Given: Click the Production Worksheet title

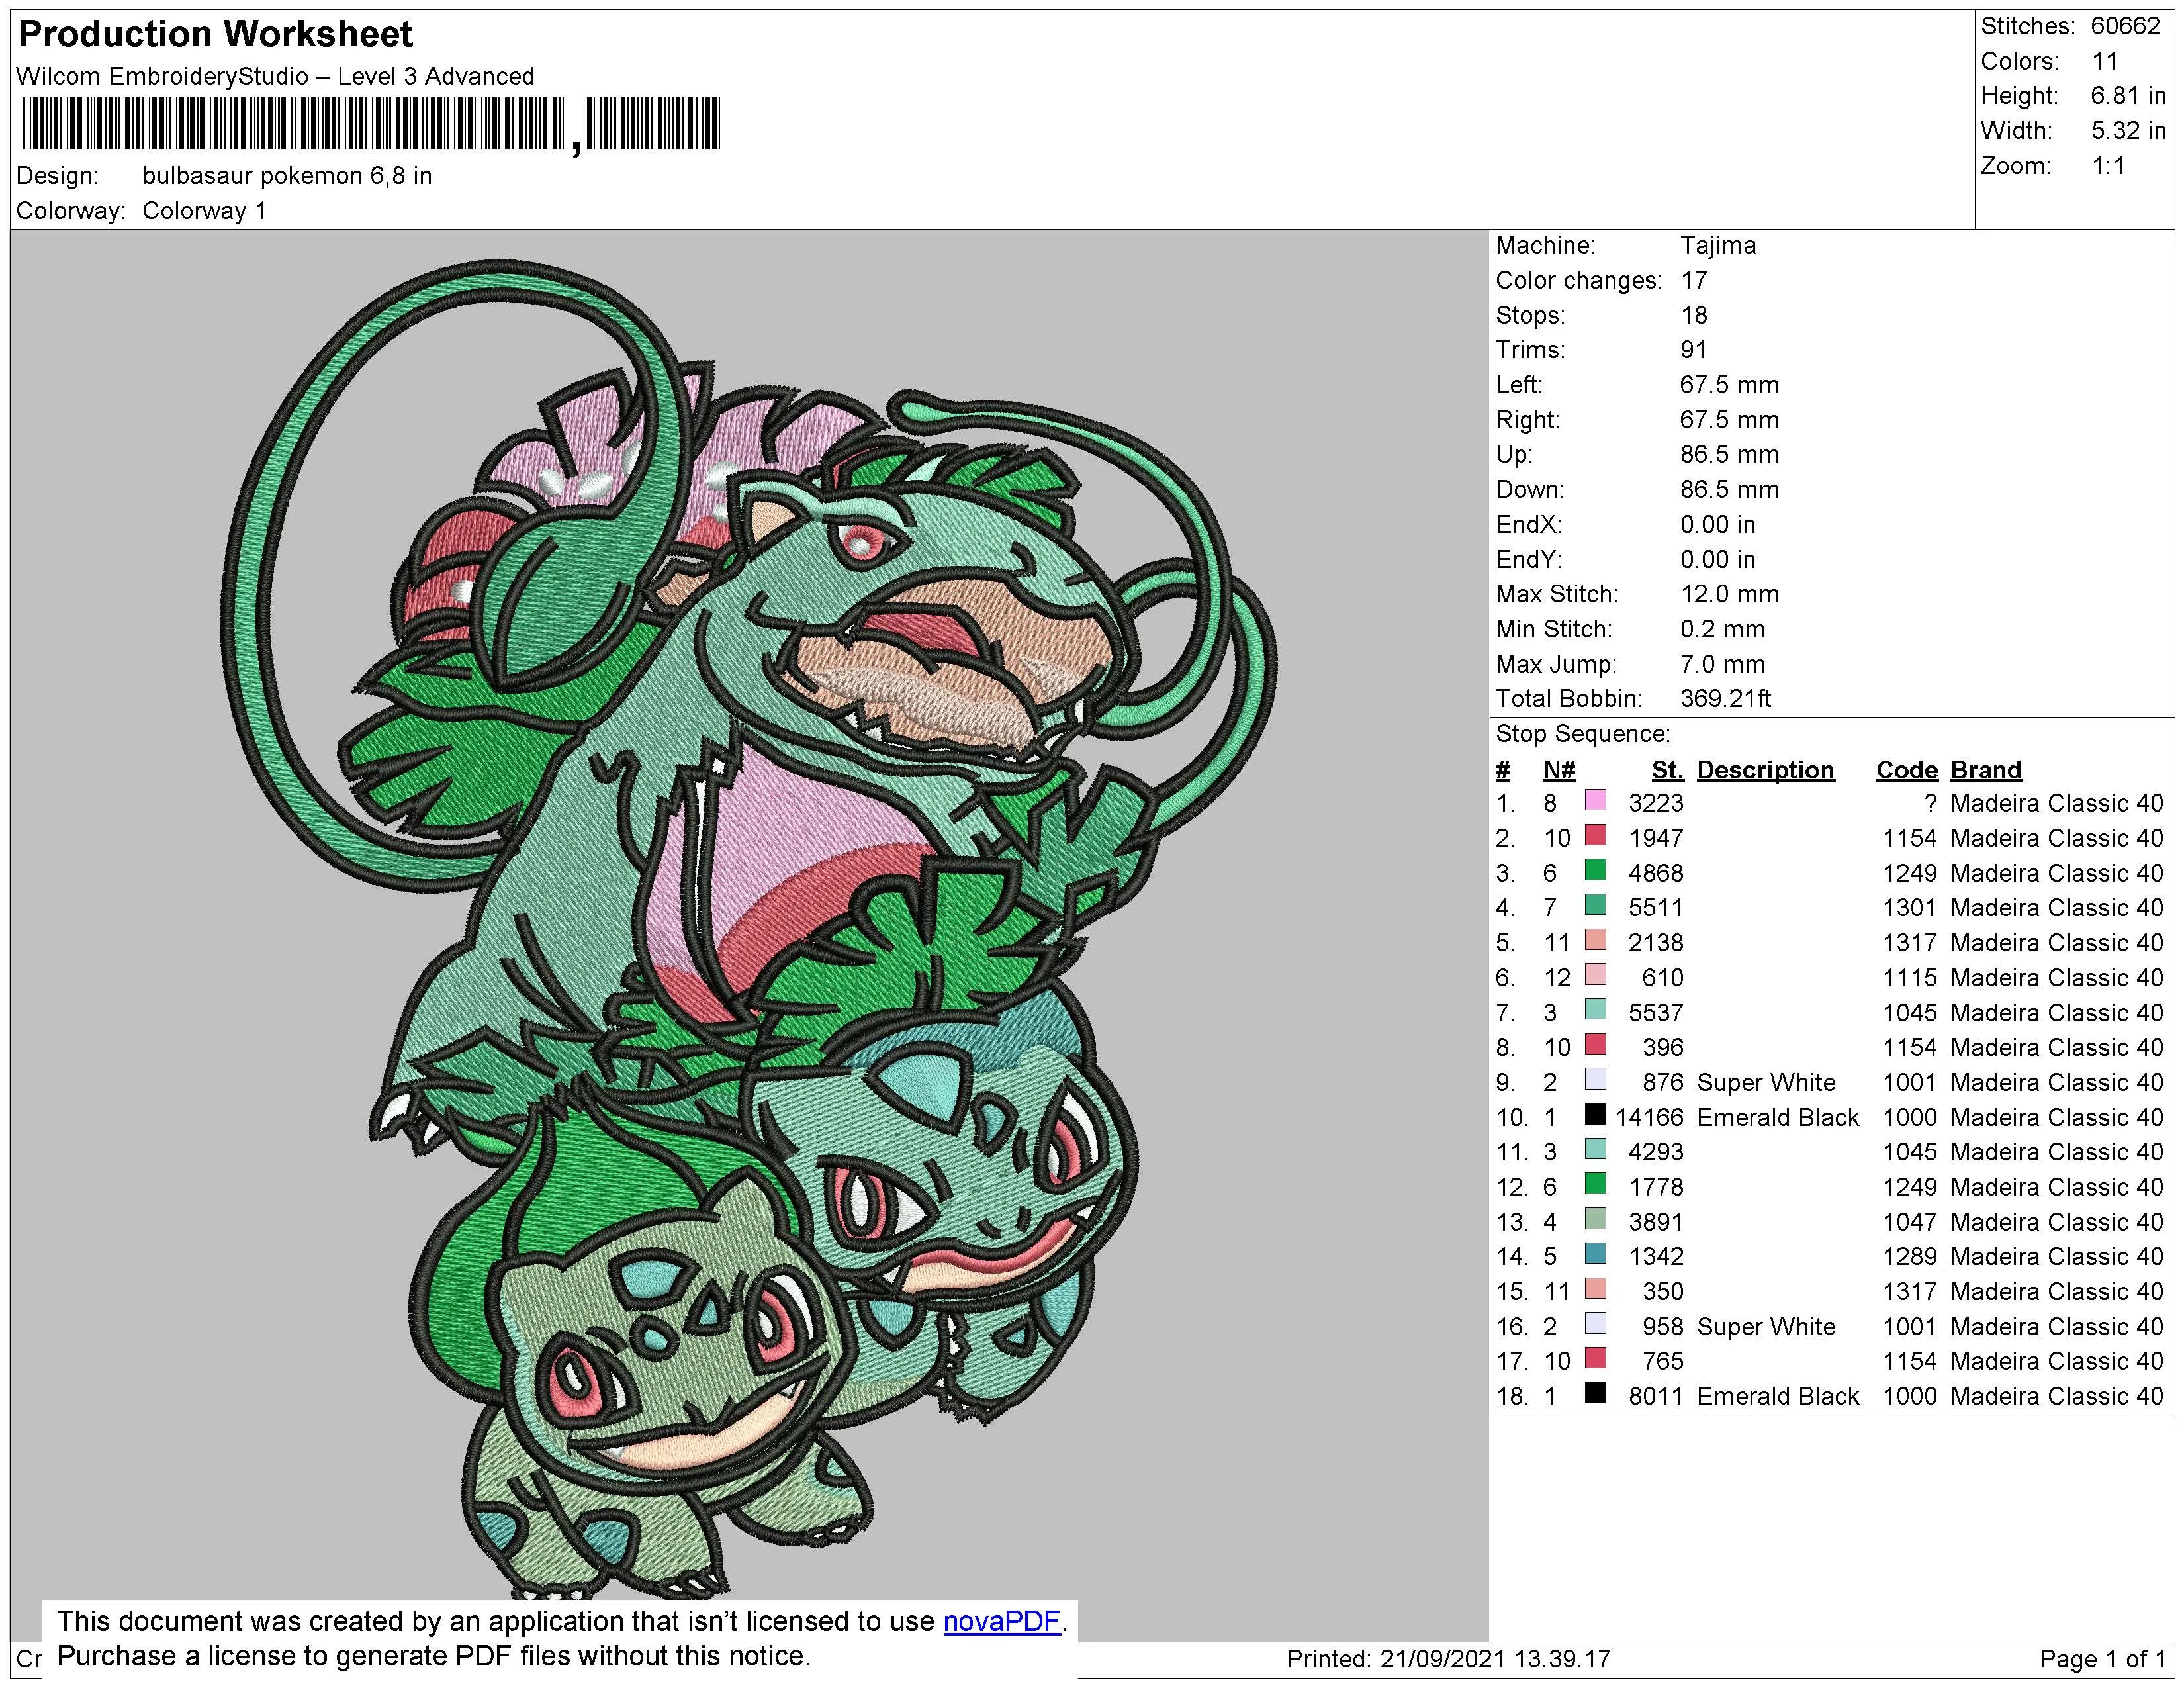Looking at the screenshot, I should click(215, 35).
